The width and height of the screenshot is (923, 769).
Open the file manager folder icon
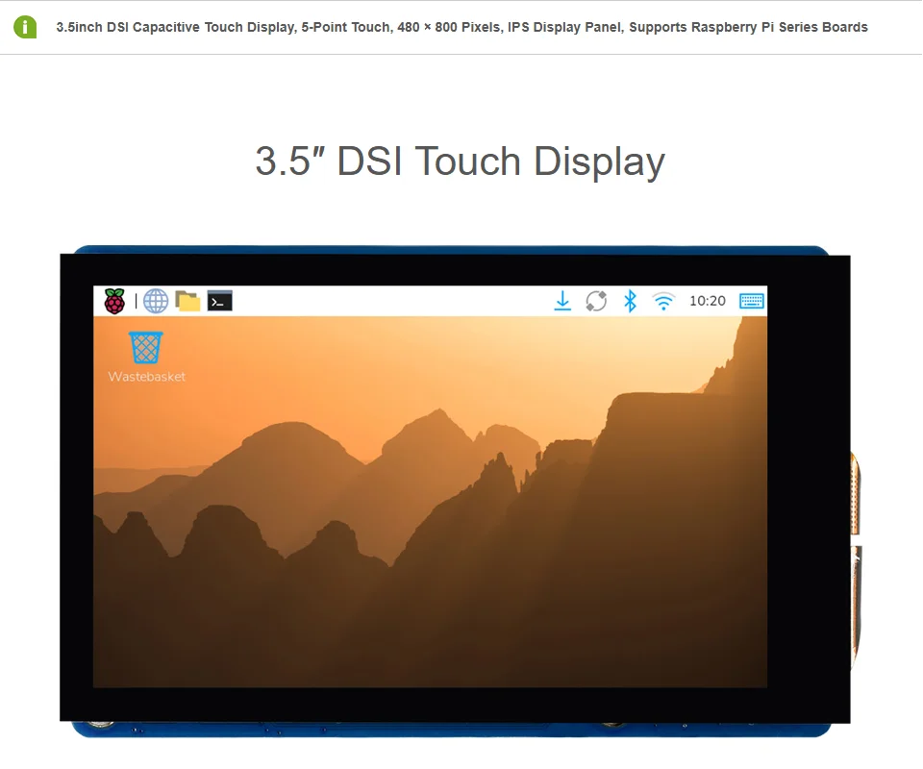[187, 301]
